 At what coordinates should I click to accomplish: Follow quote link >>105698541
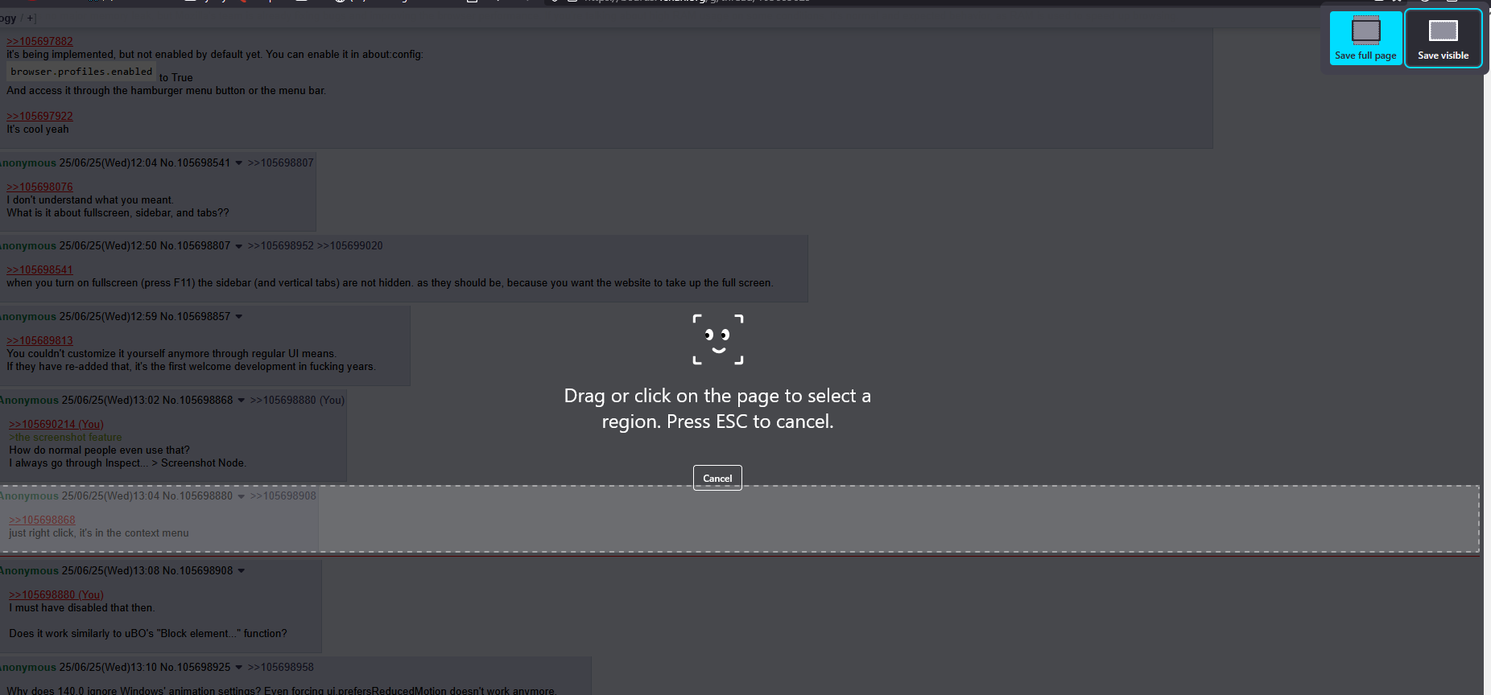click(39, 269)
